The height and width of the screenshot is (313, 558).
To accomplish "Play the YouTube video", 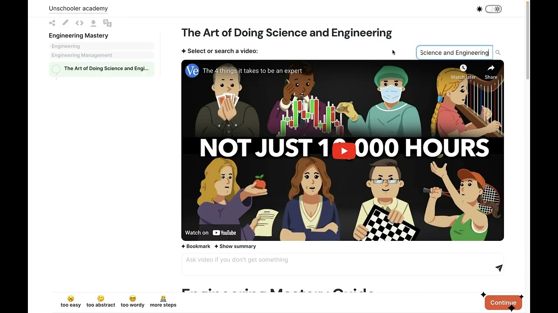I will [344, 151].
